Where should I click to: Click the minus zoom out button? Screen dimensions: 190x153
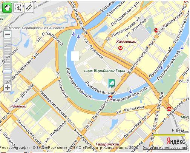tap(8, 34)
